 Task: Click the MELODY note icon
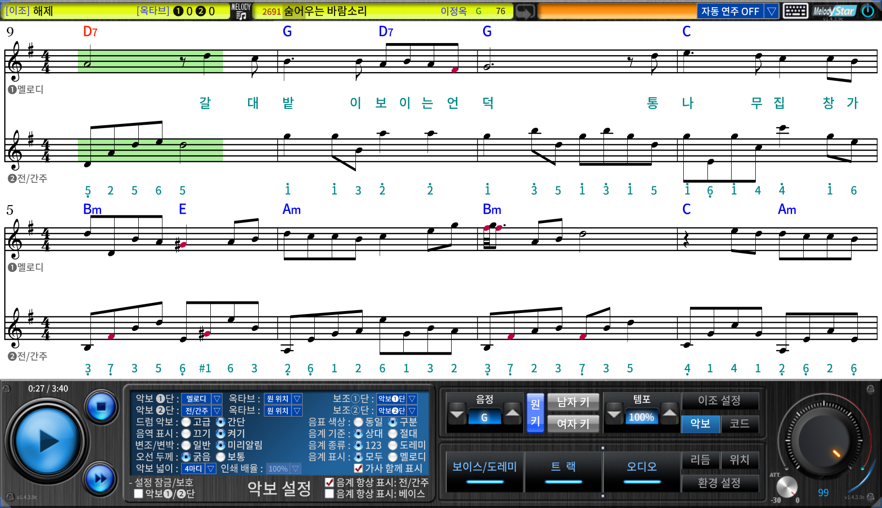click(241, 11)
